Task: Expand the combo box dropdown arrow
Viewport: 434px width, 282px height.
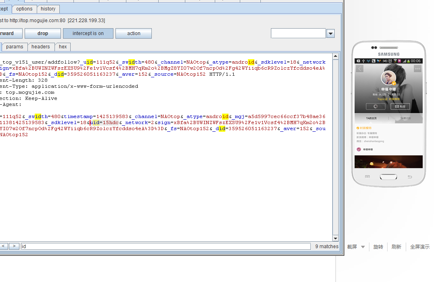Action: point(331,33)
